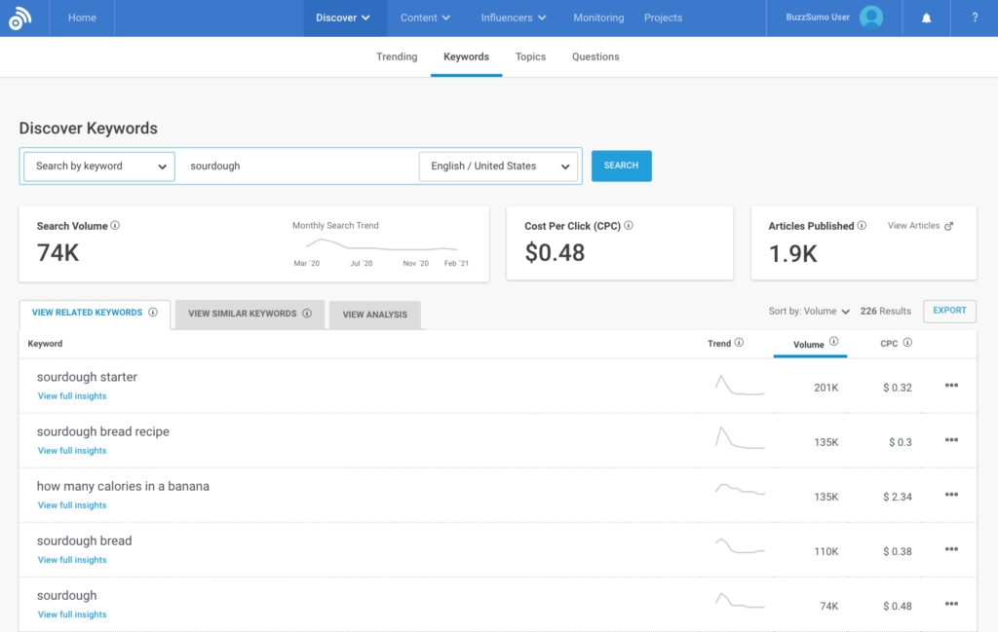This screenshot has width=998, height=632.
Task: Switch to the Topics tab
Action: tap(530, 56)
